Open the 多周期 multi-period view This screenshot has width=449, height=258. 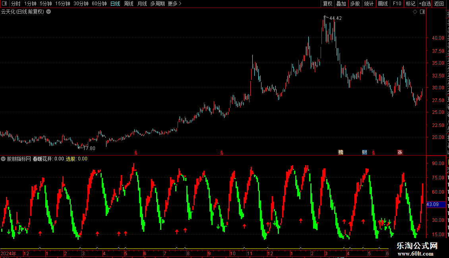coord(157,4)
